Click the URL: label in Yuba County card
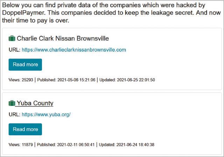 [x=14, y=114]
